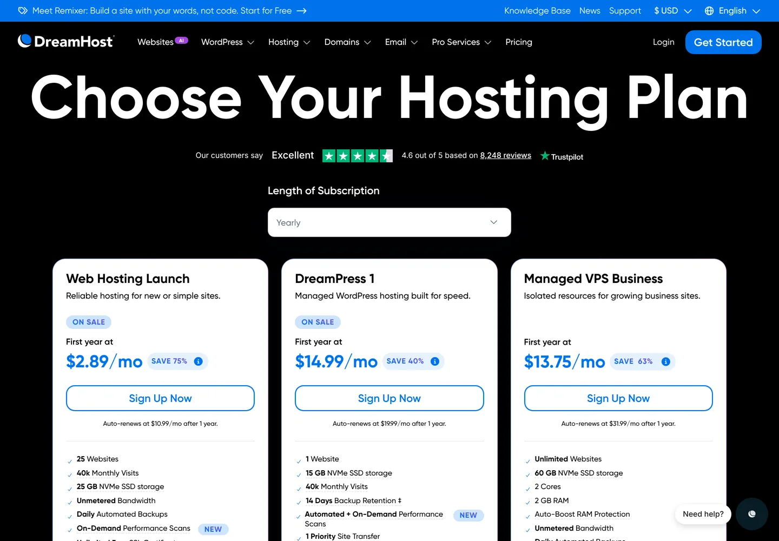Open the Length of Subscription Yearly dropdown
The height and width of the screenshot is (541, 779).
[389, 222]
